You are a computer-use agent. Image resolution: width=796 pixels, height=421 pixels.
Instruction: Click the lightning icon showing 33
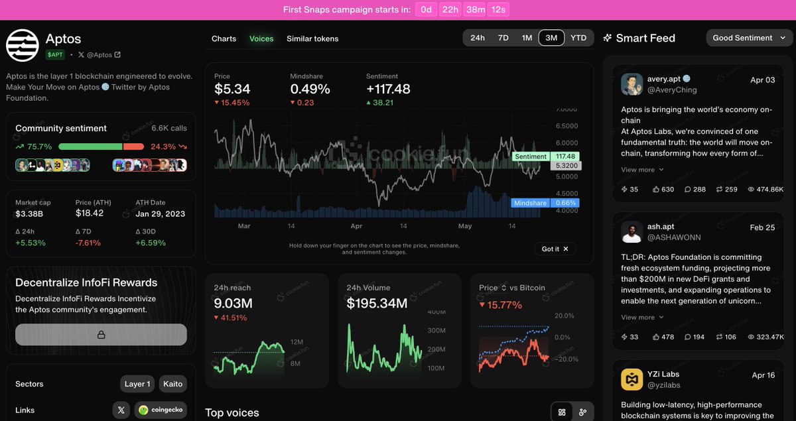tap(624, 337)
